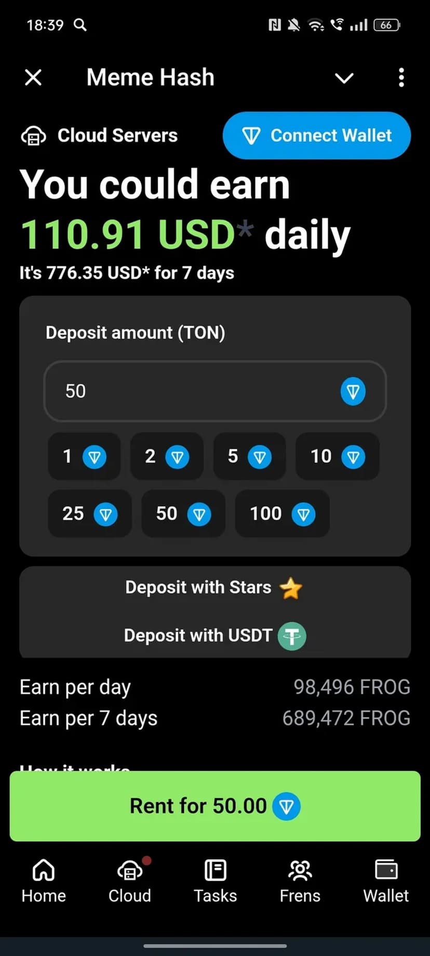Select the 1 TON preset amount
The height and width of the screenshot is (956, 430).
84,456
